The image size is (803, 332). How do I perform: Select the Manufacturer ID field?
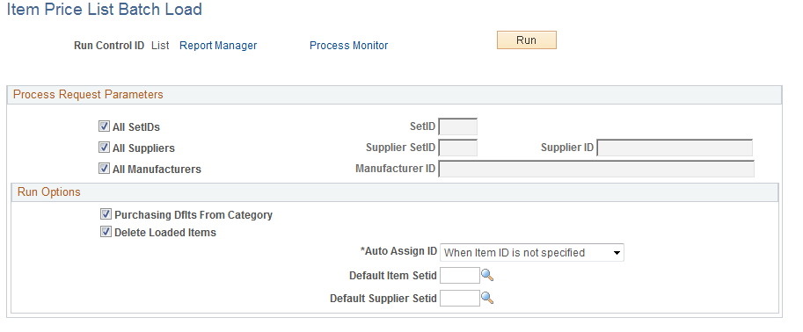596,169
